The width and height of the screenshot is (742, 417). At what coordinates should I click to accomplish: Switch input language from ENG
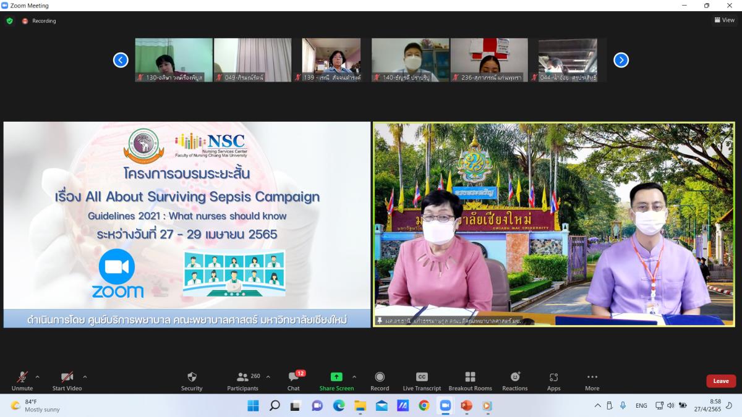point(641,406)
